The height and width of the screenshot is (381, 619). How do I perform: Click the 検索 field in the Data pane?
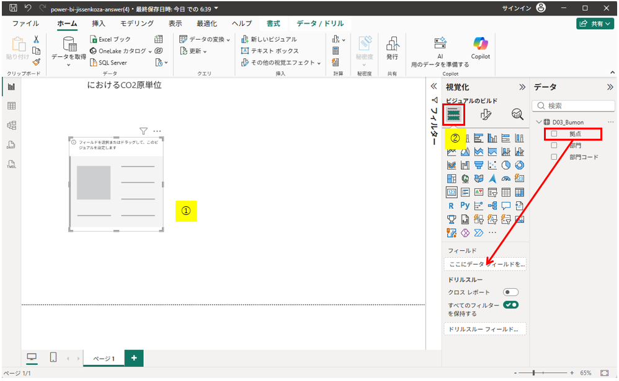click(x=573, y=105)
